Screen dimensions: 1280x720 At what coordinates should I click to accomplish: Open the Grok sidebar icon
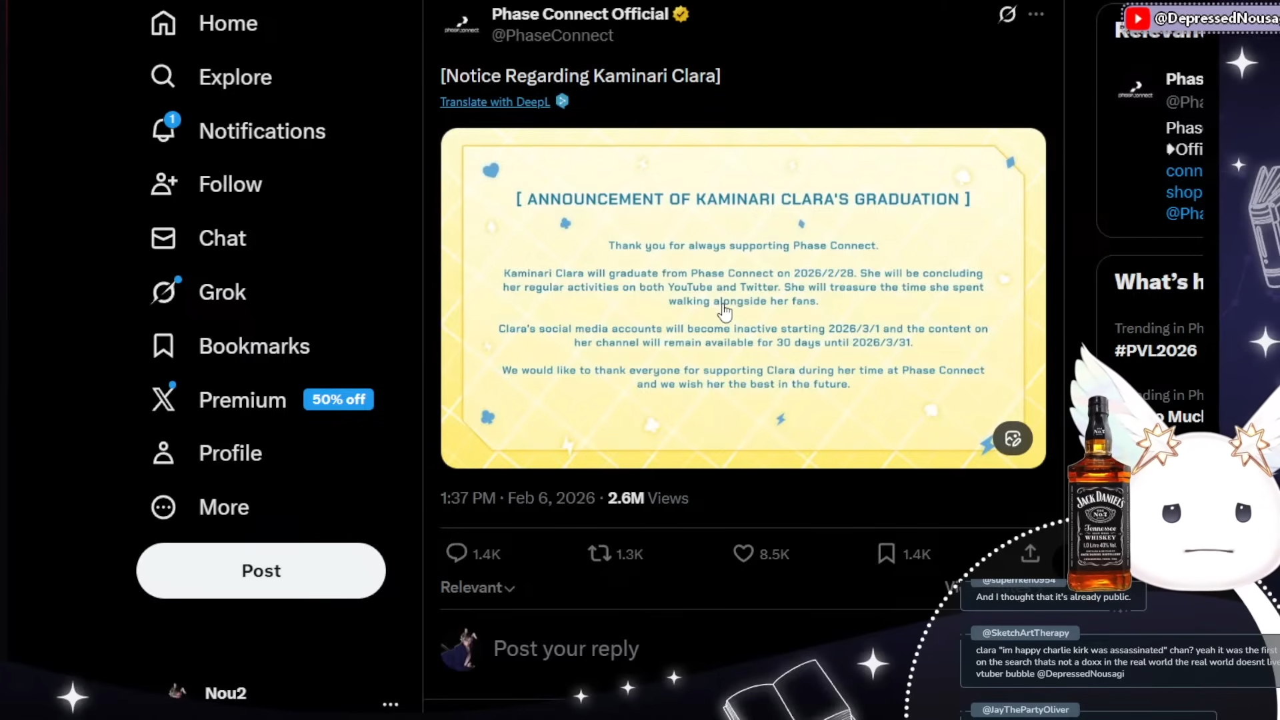[163, 292]
